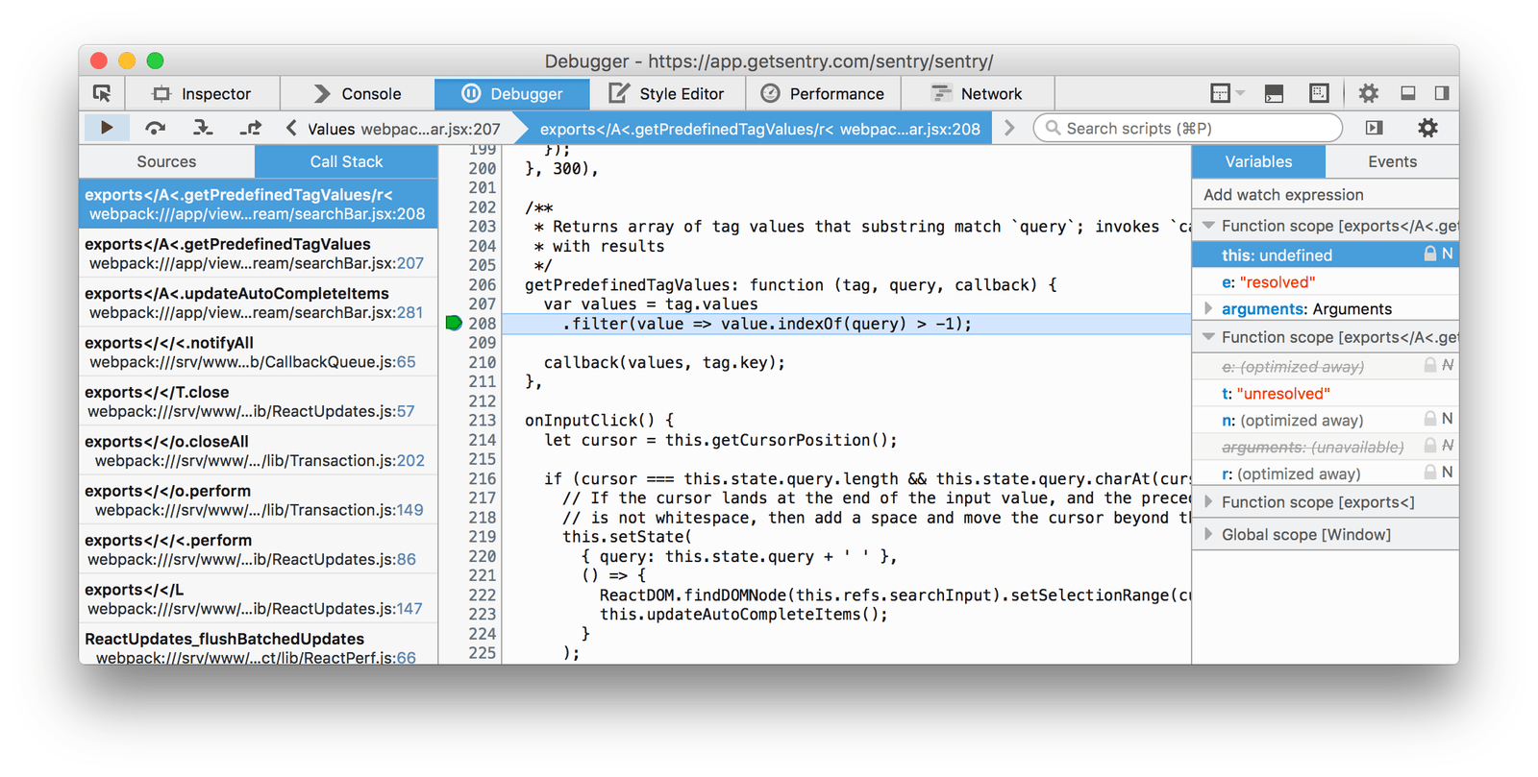Click lock icon beside n: (optimized away)
The height and width of the screenshot is (777, 1538).
point(1430,420)
